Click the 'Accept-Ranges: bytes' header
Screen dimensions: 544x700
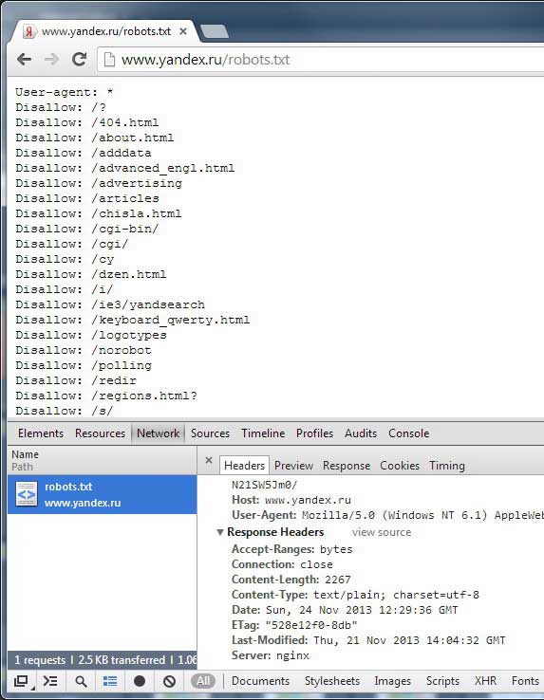(x=291, y=549)
